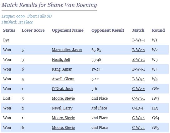Viewport: 170px width, 133px height.
Task: Open match link C-L3-1
Action: (x=138, y=108)
